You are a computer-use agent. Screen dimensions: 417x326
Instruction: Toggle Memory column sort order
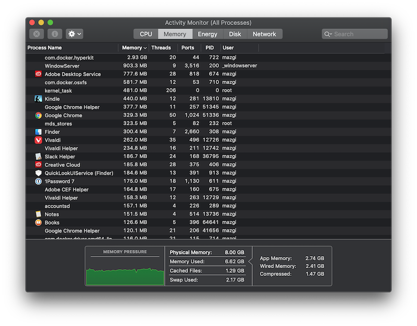click(x=134, y=48)
